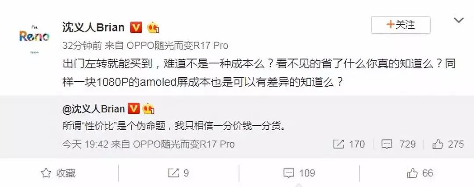
Task: Repost this post with 9 reposts
Action: tap(178, 173)
